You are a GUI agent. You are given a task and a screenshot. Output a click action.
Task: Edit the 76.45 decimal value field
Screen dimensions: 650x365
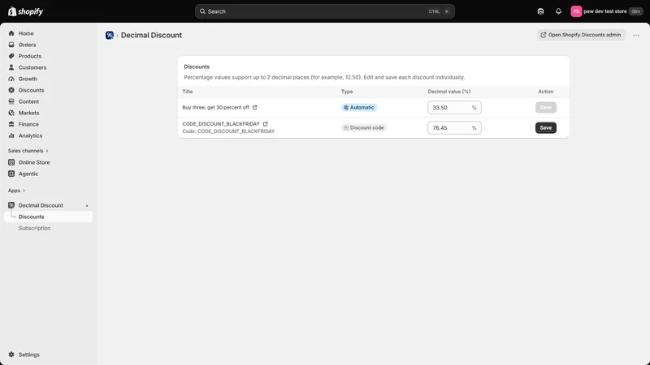tap(454, 127)
